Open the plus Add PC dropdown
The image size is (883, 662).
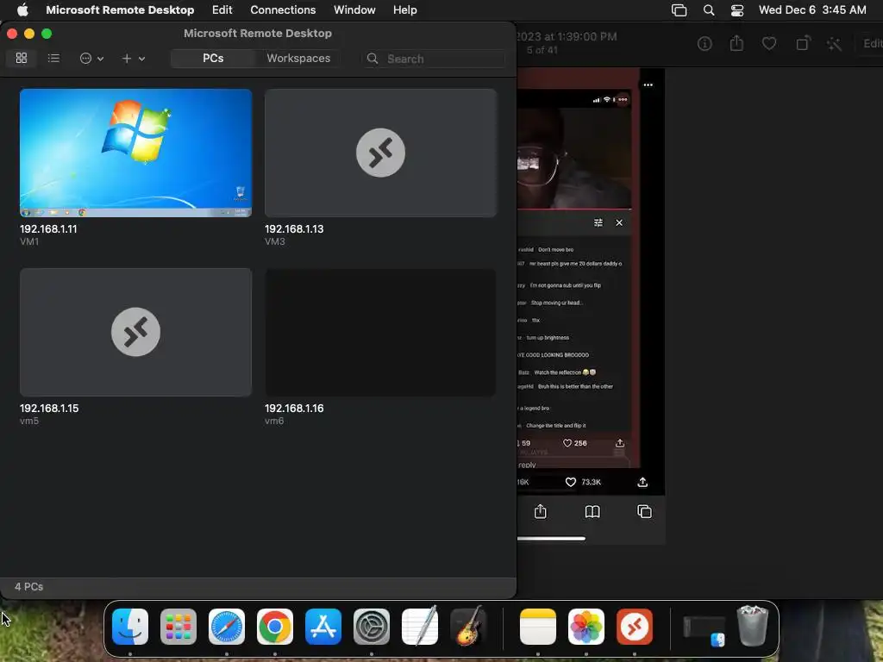click(134, 59)
